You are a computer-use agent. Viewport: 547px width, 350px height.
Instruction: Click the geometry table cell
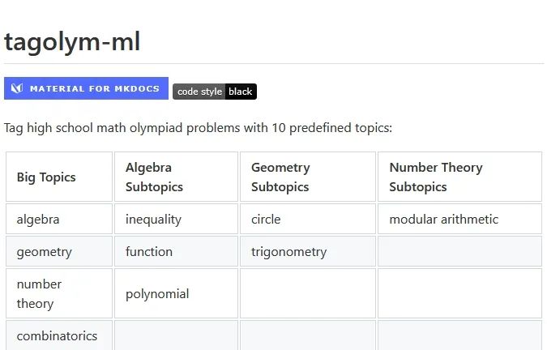(x=59, y=251)
